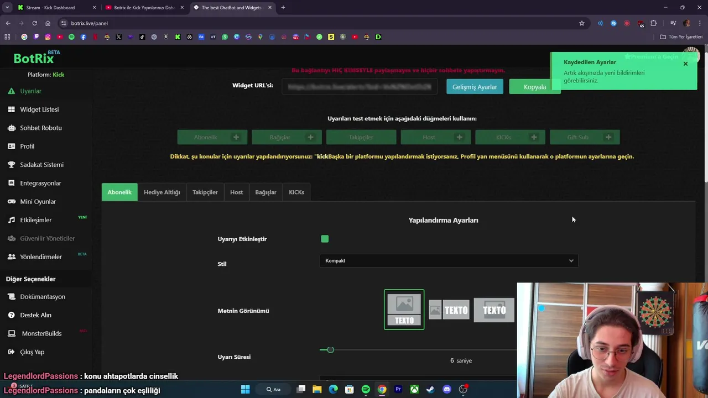Switch to the Takipçiler tab
The width and height of the screenshot is (708, 398).
coord(205,192)
